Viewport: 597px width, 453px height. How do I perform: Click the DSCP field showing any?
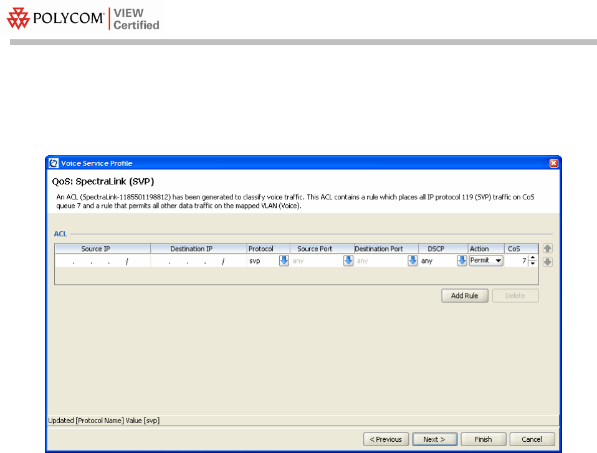pyautogui.click(x=438, y=260)
